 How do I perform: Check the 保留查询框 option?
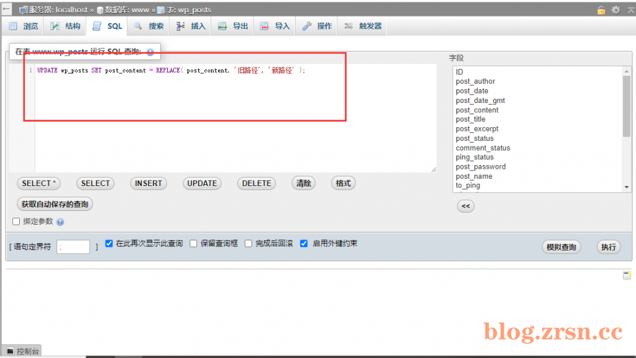pyautogui.click(x=194, y=243)
